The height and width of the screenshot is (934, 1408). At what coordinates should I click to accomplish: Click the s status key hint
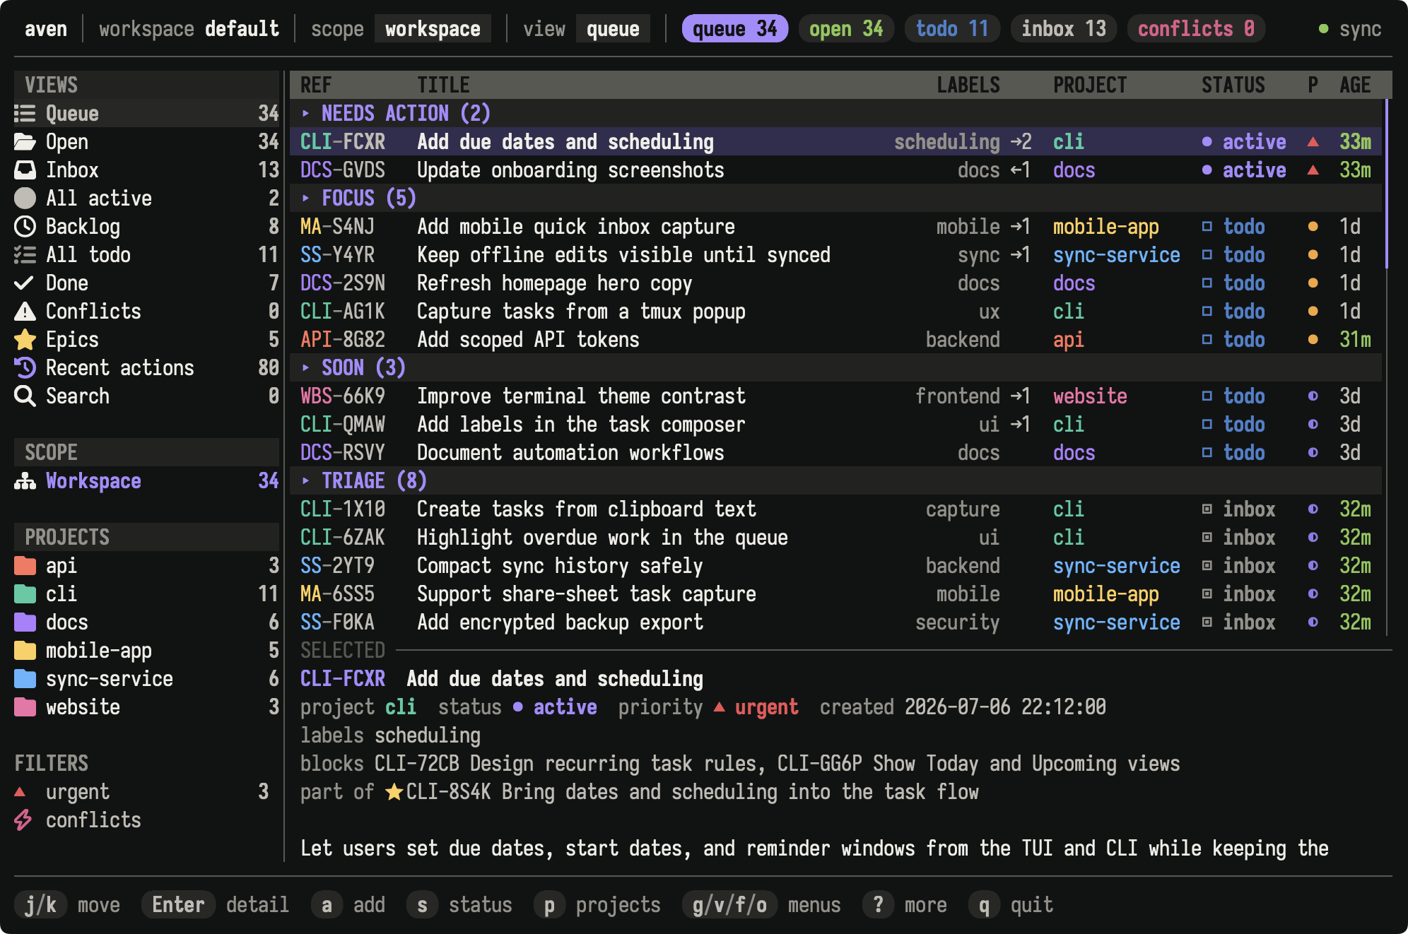(459, 904)
